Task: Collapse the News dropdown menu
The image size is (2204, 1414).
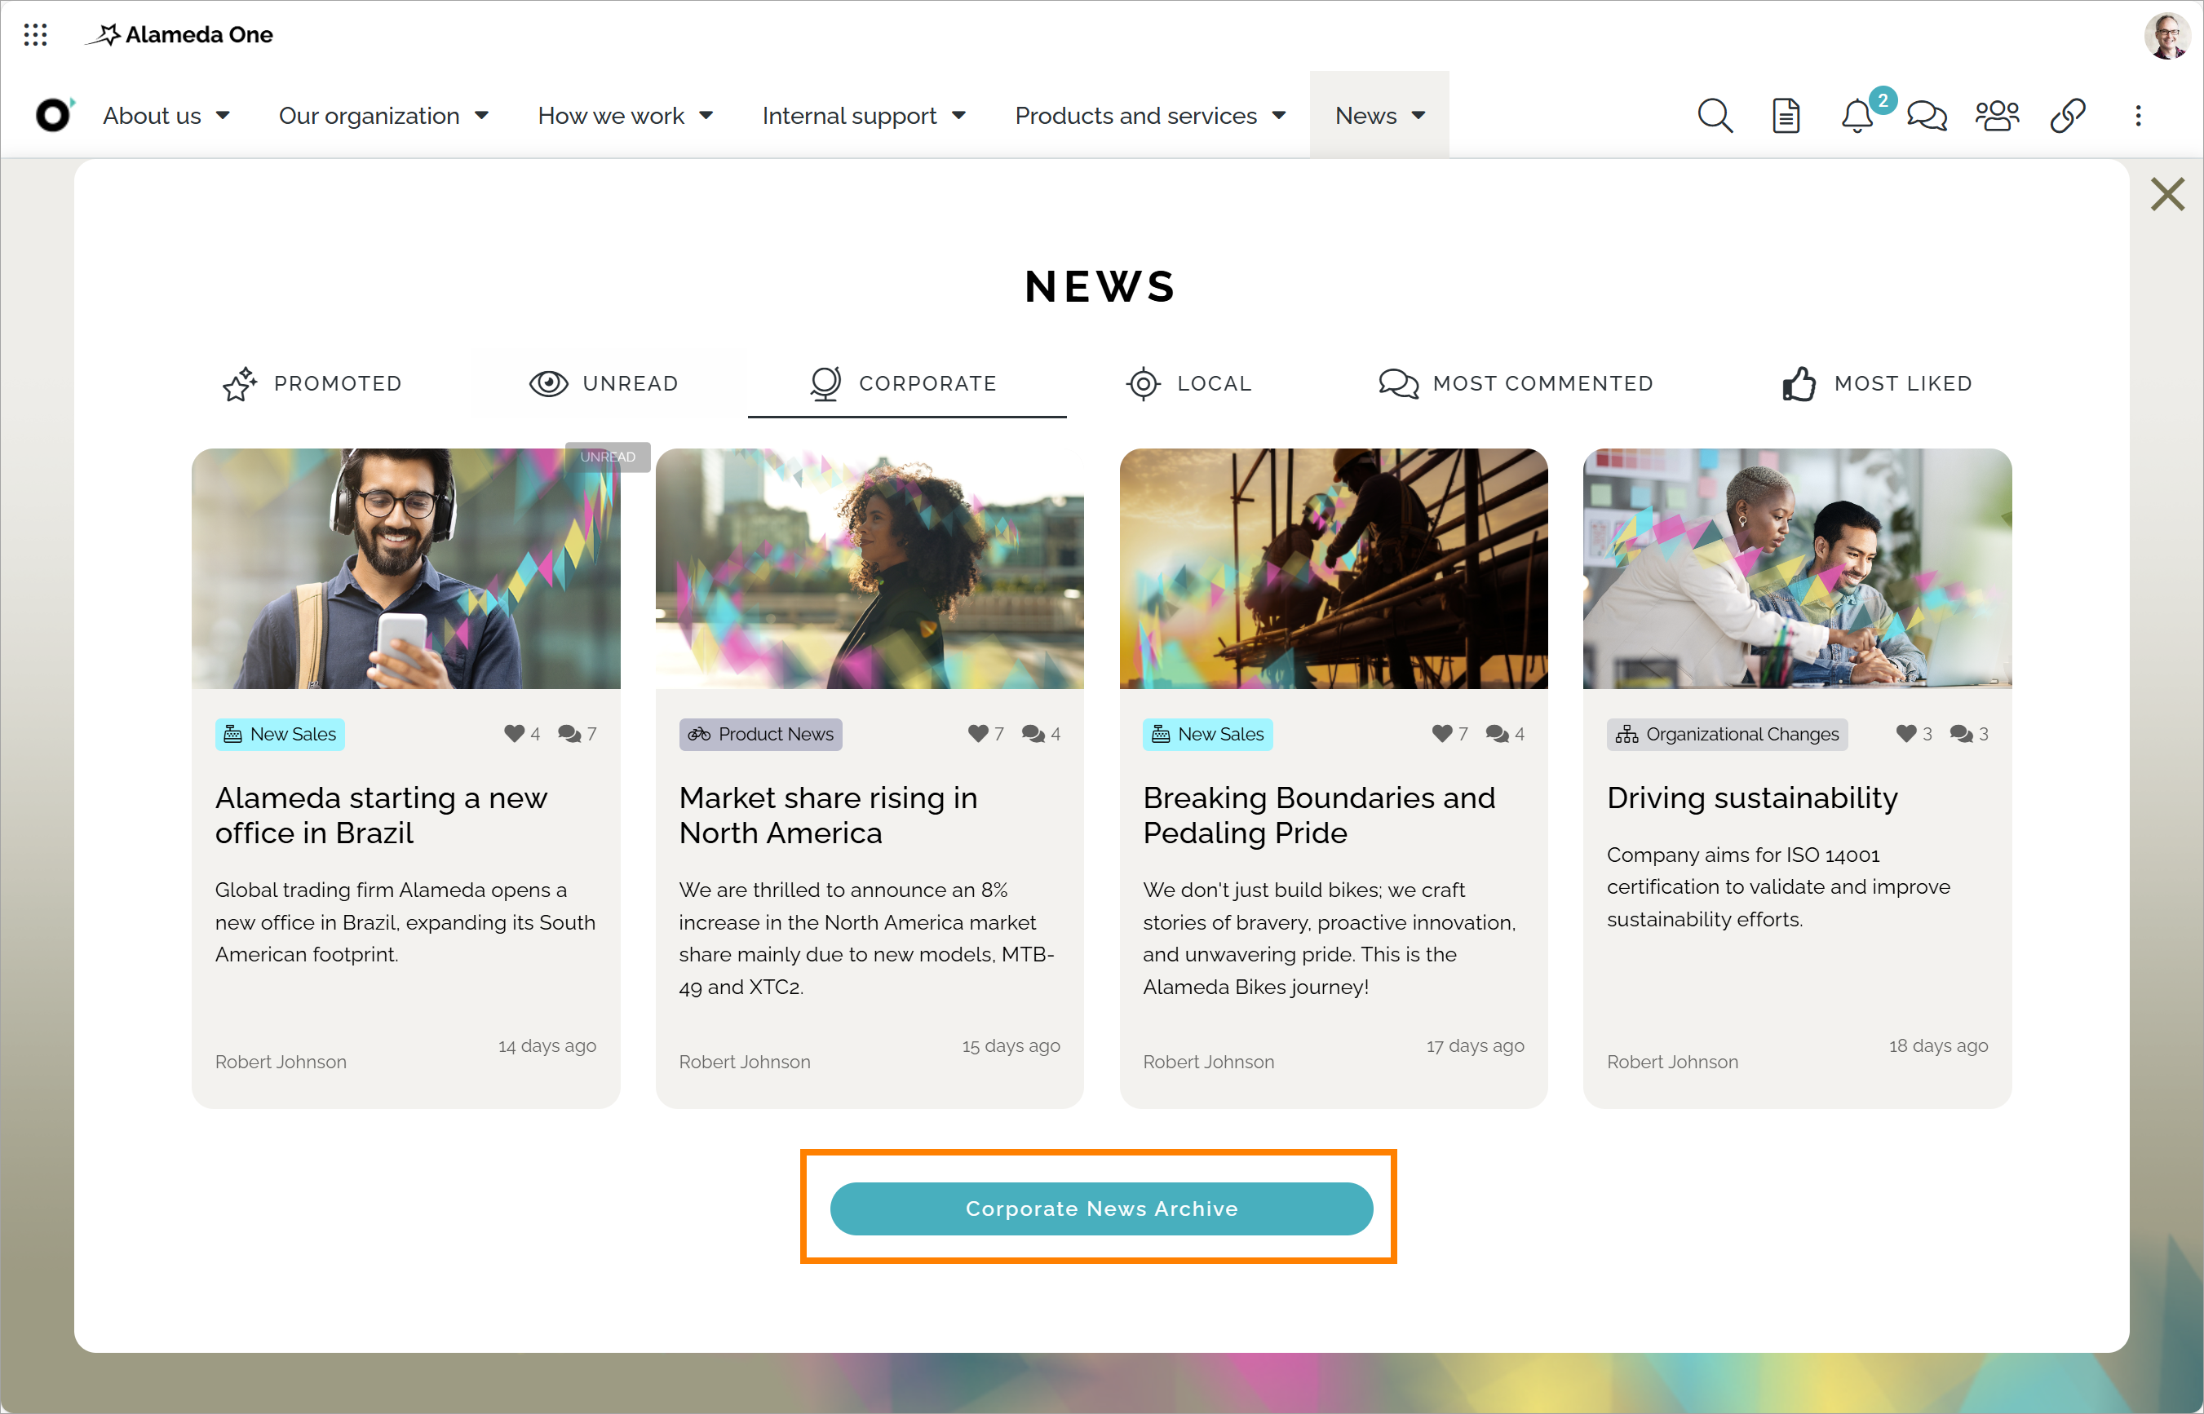Action: tap(1379, 116)
